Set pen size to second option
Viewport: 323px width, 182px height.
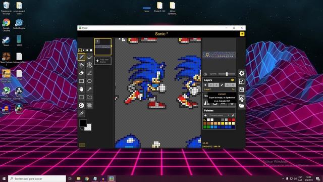[84, 50]
